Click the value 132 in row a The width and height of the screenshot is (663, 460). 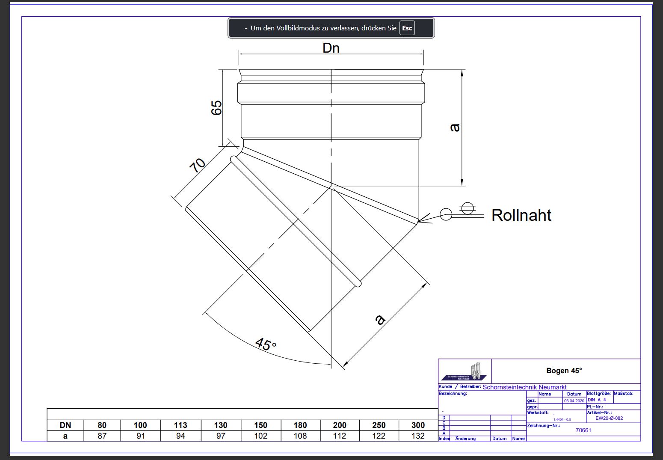(x=418, y=436)
